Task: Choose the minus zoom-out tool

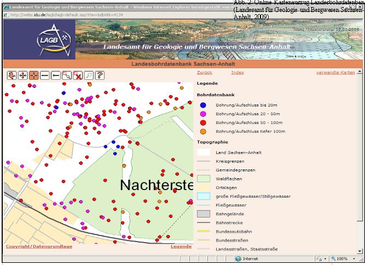Action: coord(44,75)
